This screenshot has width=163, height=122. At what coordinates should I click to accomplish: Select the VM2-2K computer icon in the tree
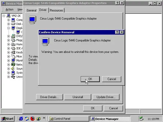tap(8, 16)
